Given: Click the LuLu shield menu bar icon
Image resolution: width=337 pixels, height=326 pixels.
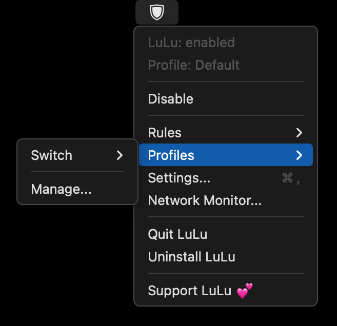Looking at the screenshot, I should point(157,12).
